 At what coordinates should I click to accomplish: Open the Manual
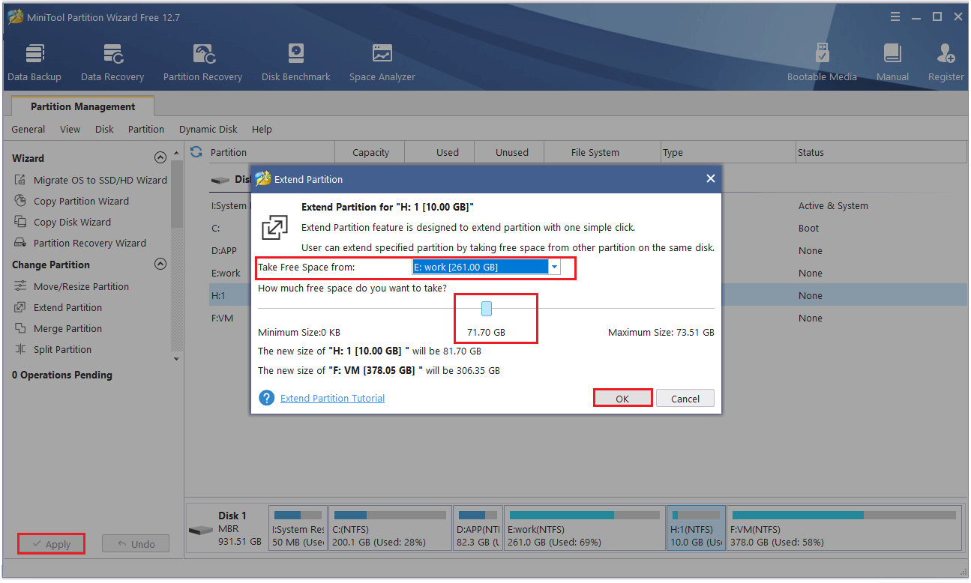click(x=892, y=62)
